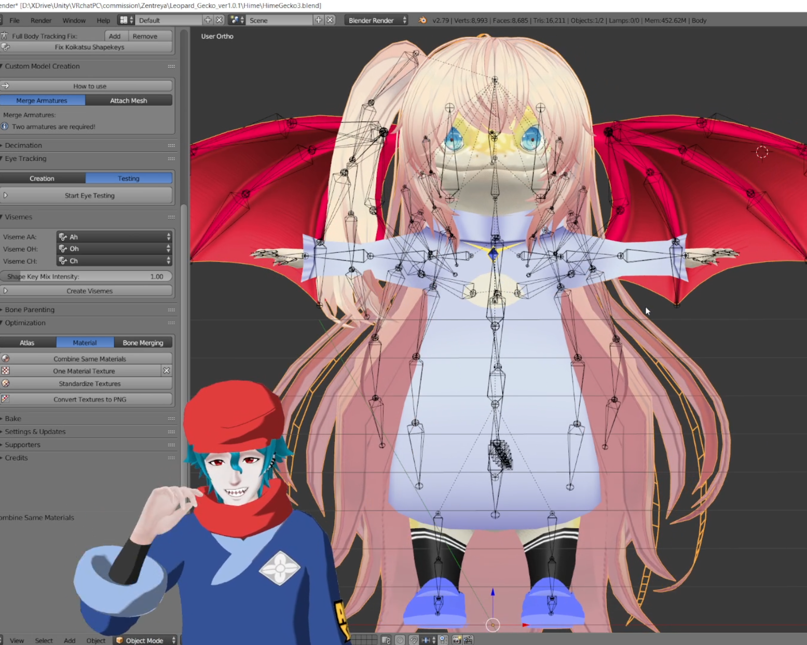Viewport: 807px width, 645px height.
Task: Click the Create Visemes button
Action: [86, 291]
